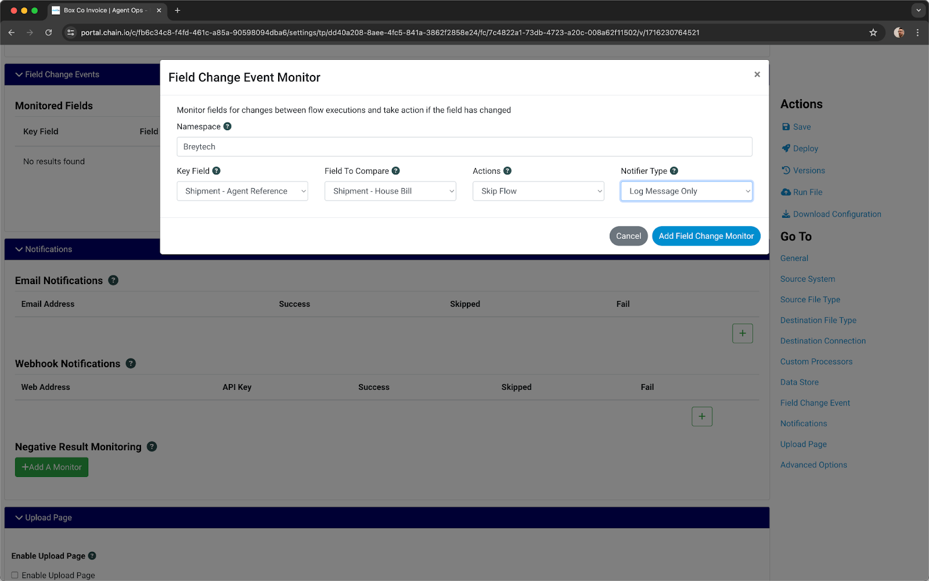The height and width of the screenshot is (581, 929).
Task: Click the Key Field help icon
Action: 217,171
